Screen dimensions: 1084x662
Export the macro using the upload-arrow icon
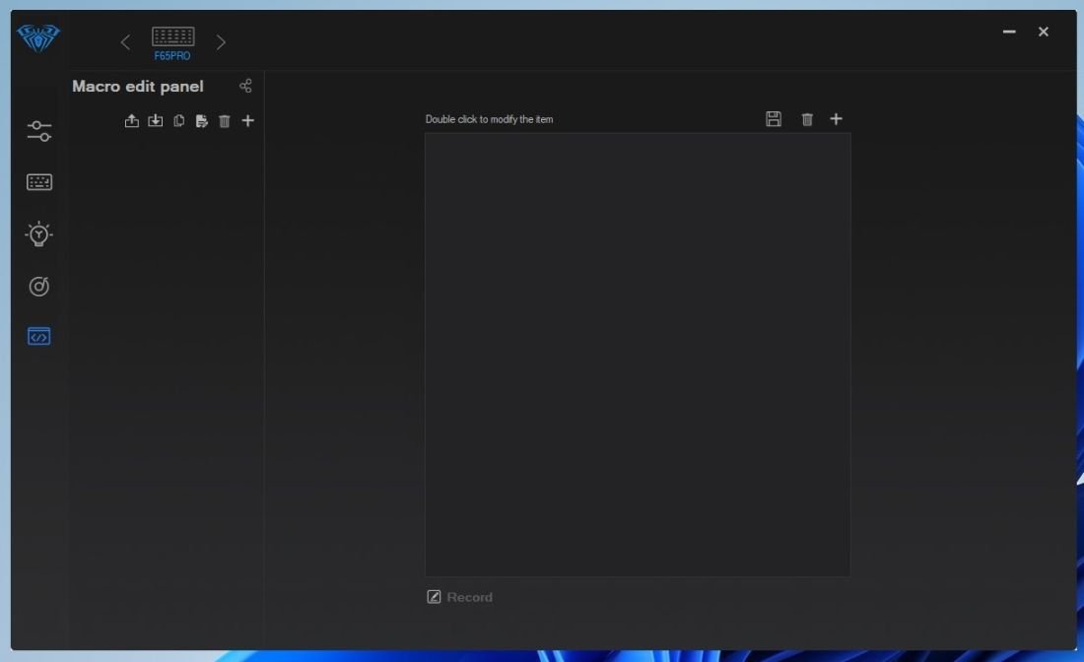coord(131,121)
